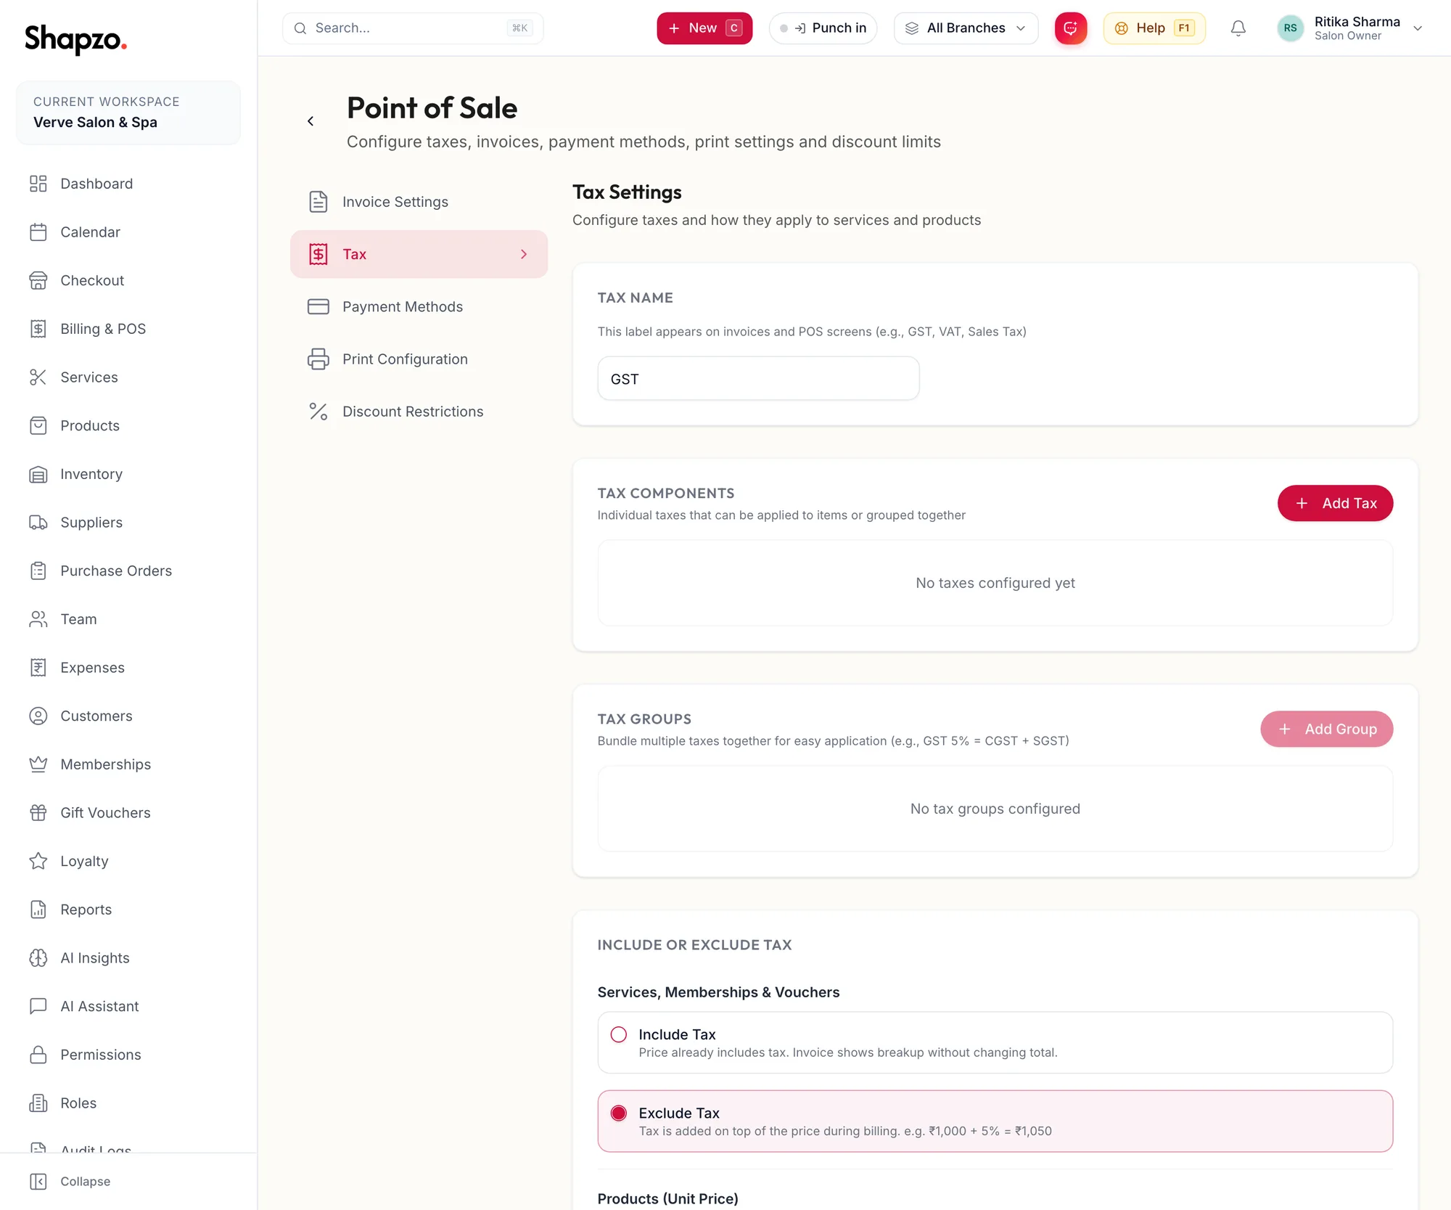Open the Print Configuration section
This screenshot has height=1210, width=1451.
click(419, 359)
